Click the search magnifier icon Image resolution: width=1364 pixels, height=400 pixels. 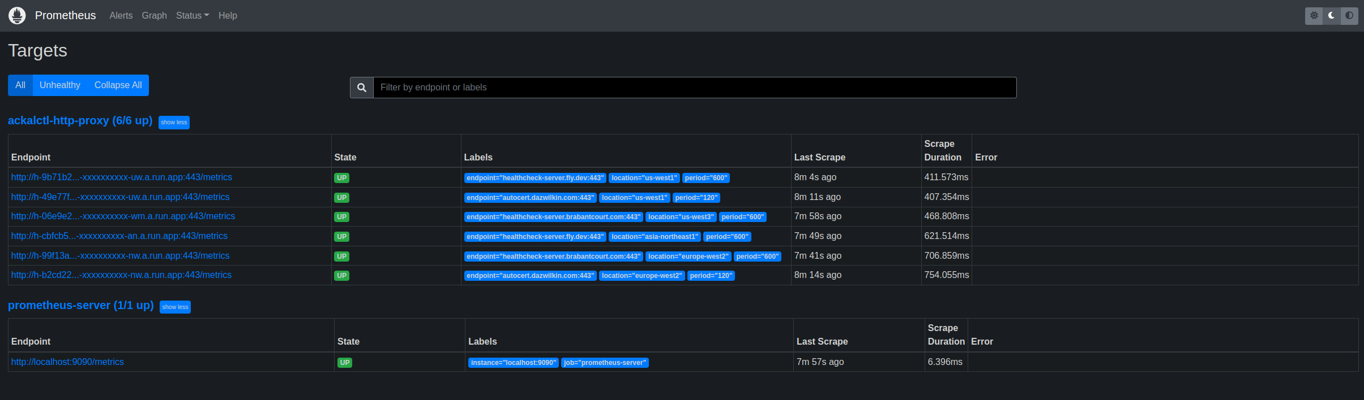coord(362,88)
